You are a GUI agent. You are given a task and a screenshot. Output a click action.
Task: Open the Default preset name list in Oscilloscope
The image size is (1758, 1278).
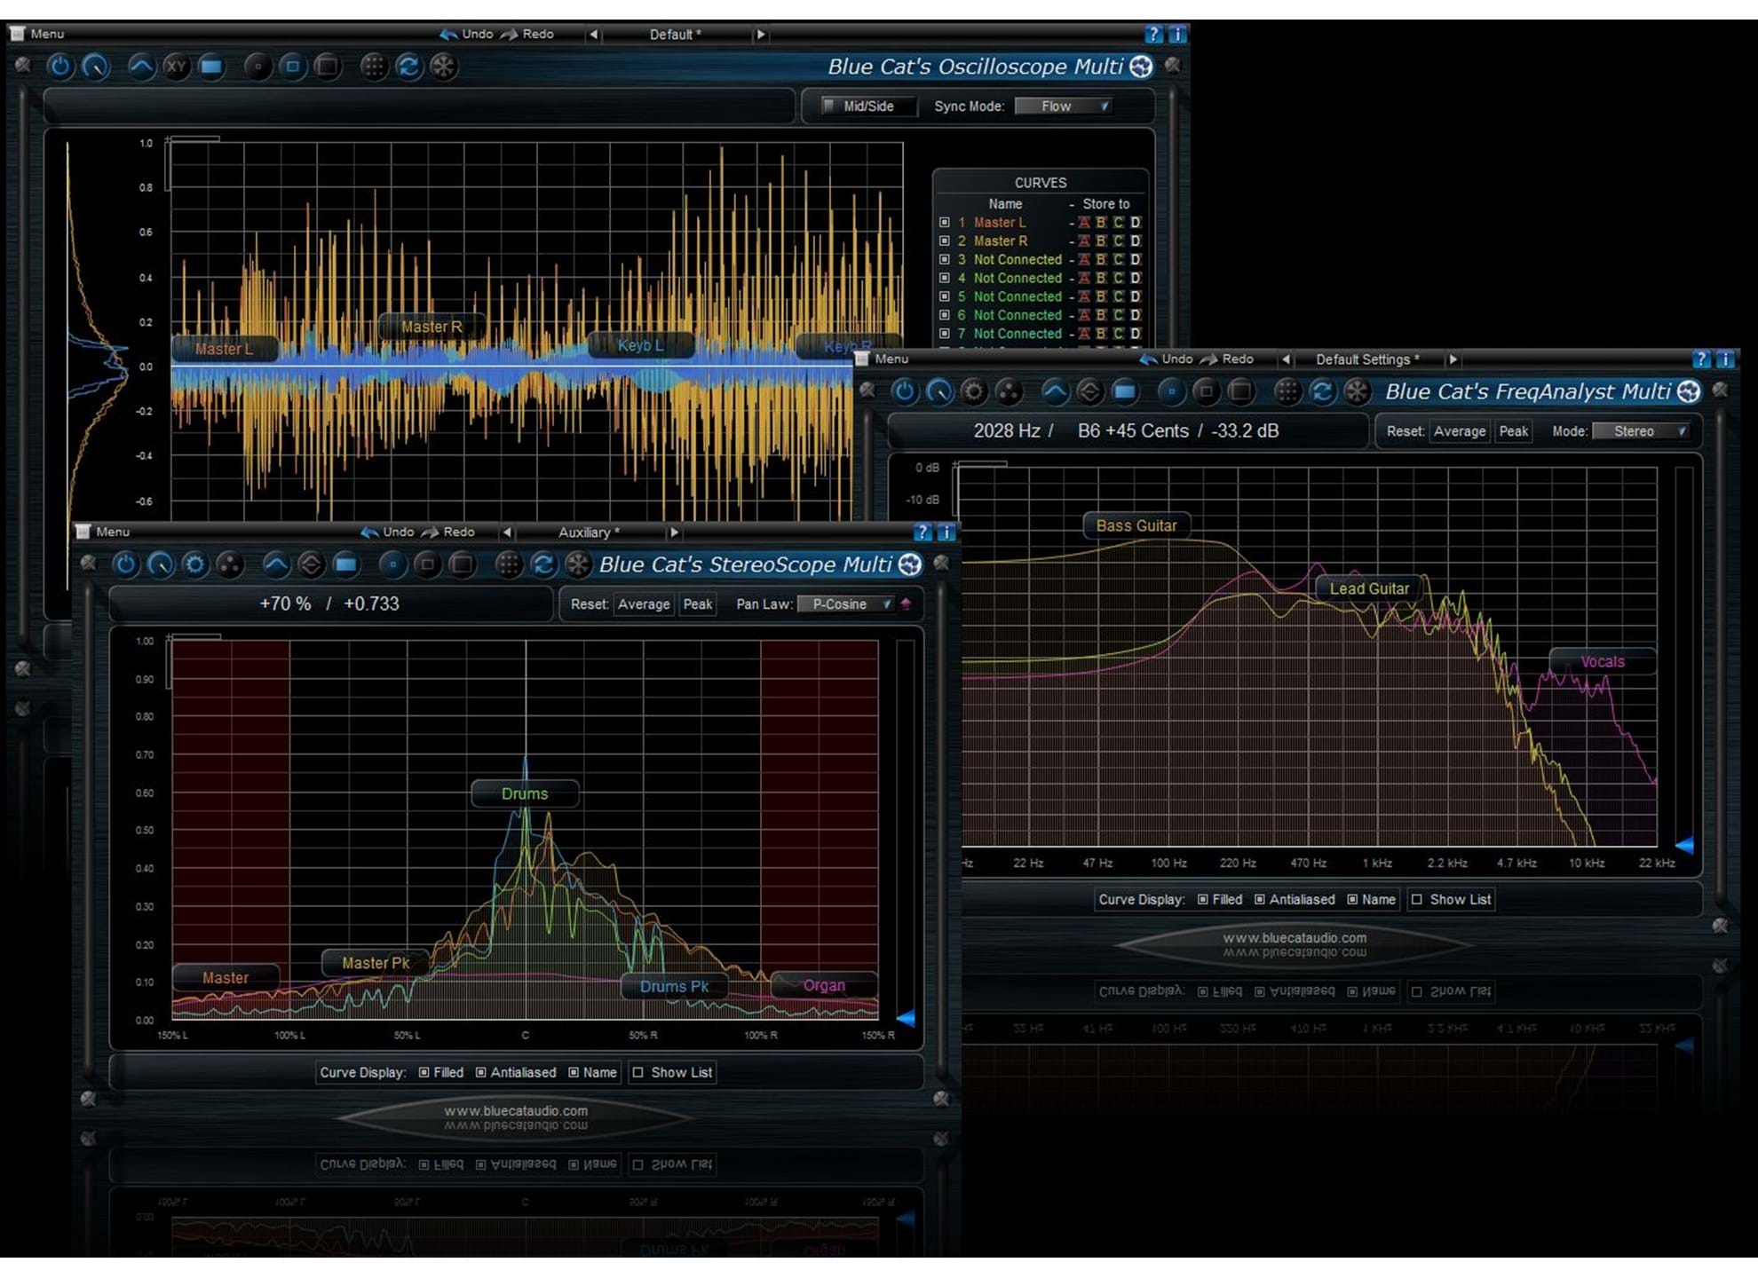[676, 35]
